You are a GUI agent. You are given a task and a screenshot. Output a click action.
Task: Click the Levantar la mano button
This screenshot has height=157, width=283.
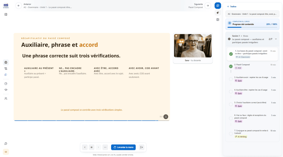point(123,147)
